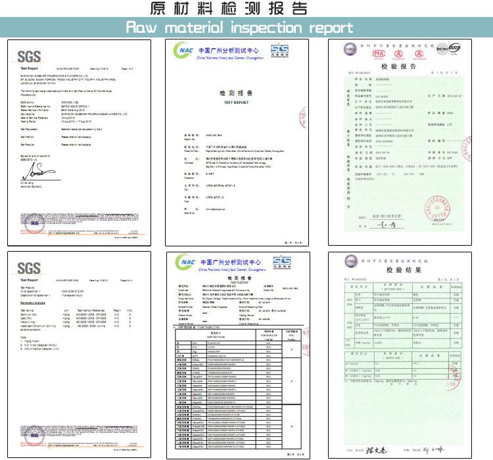Click the NAC logo on the bottom-middle report

185,262
